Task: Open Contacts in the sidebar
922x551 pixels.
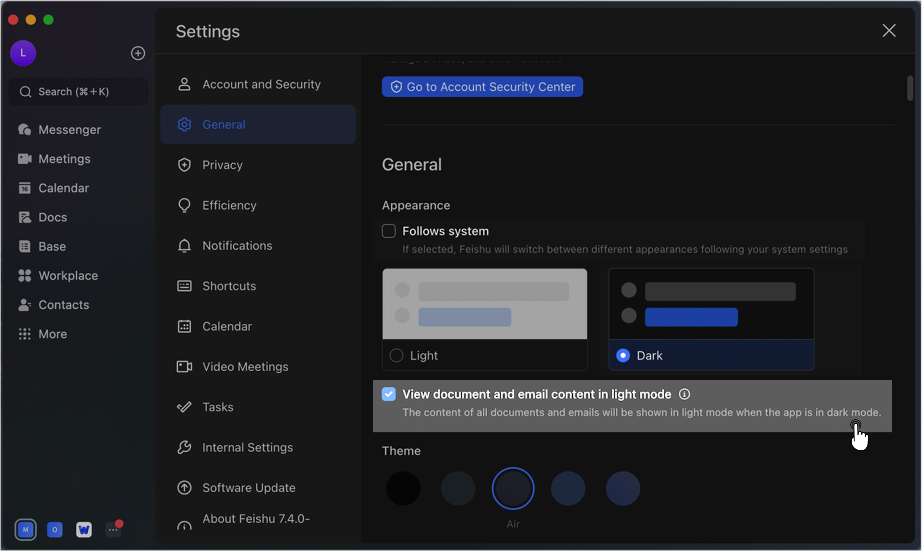Action: coord(63,304)
